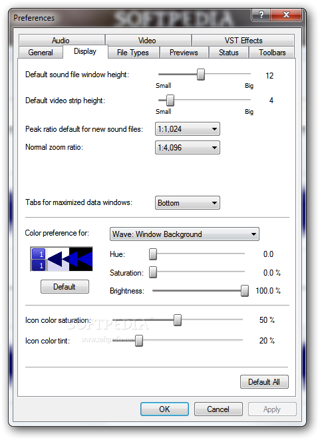Go to the Previews tab
Viewport: 320px width, 440px height.
point(184,53)
